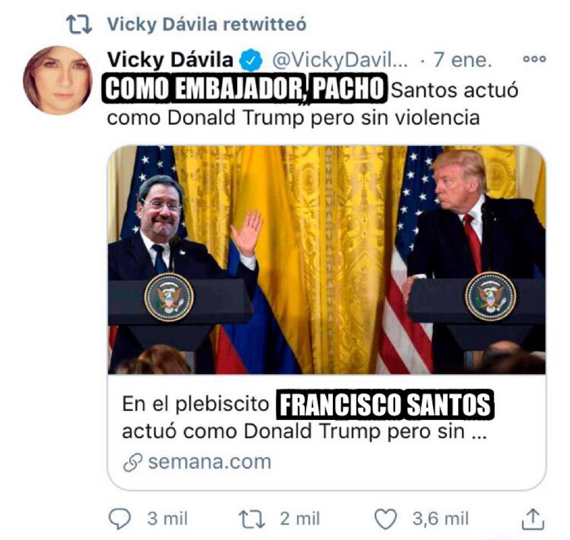Open the three-dot more options menu
570x540 pixels.
(x=534, y=59)
